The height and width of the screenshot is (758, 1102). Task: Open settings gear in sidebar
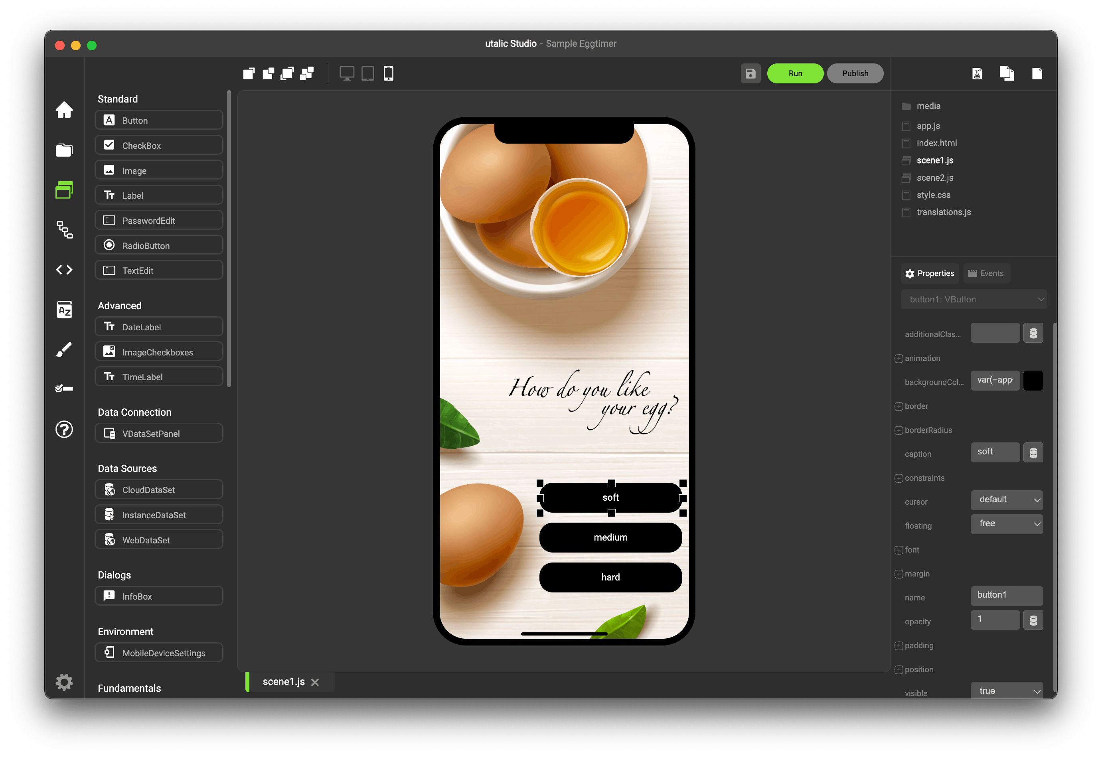[x=64, y=682]
